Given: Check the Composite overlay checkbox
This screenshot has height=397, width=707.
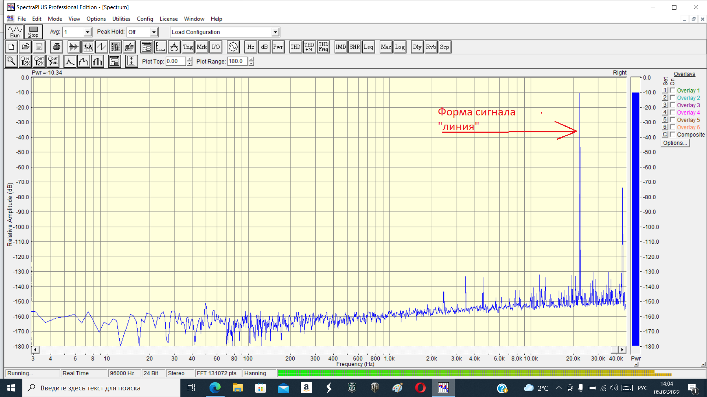Looking at the screenshot, I should tap(672, 135).
